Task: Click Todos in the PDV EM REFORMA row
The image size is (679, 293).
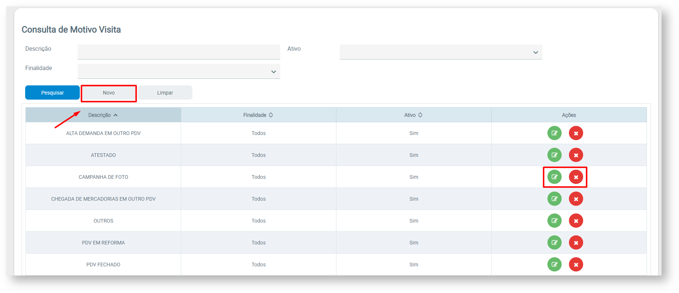Action: click(x=258, y=243)
